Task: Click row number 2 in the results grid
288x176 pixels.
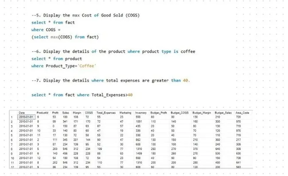Action: 12,121
